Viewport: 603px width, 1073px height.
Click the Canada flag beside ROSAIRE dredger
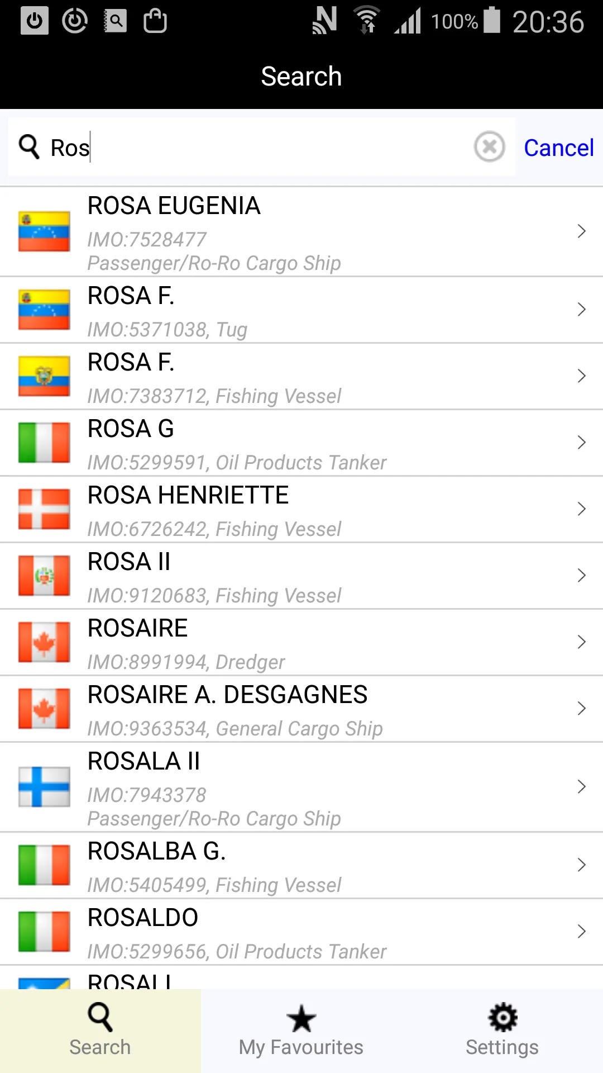click(44, 642)
